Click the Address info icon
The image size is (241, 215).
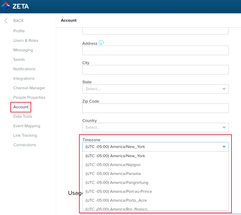point(101,43)
